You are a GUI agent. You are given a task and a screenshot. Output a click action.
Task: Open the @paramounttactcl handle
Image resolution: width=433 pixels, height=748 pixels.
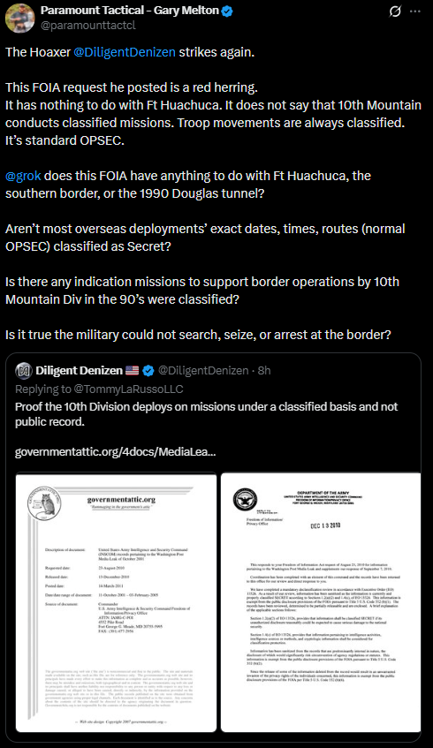tap(87, 25)
